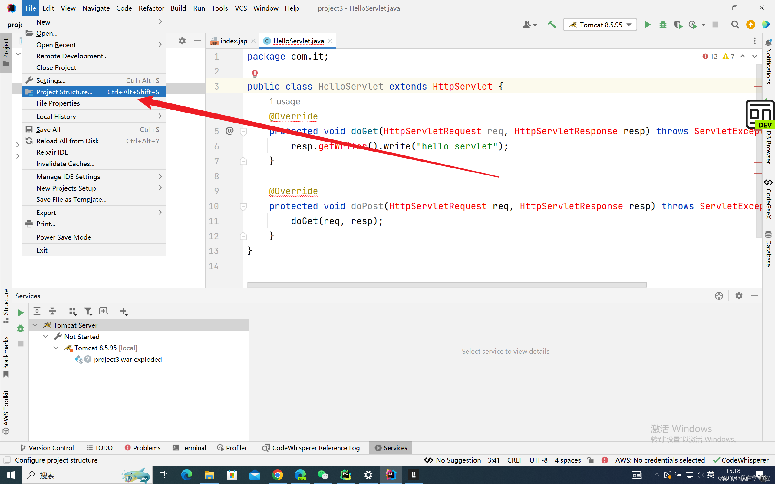Switch to index.jsp editor tab
Viewport: 775px width, 484px height.
pyautogui.click(x=233, y=41)
